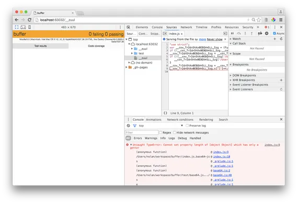The width and height of the screenshot is (298, 204).
Task: Pause script execution button
Action: point(232,33)
